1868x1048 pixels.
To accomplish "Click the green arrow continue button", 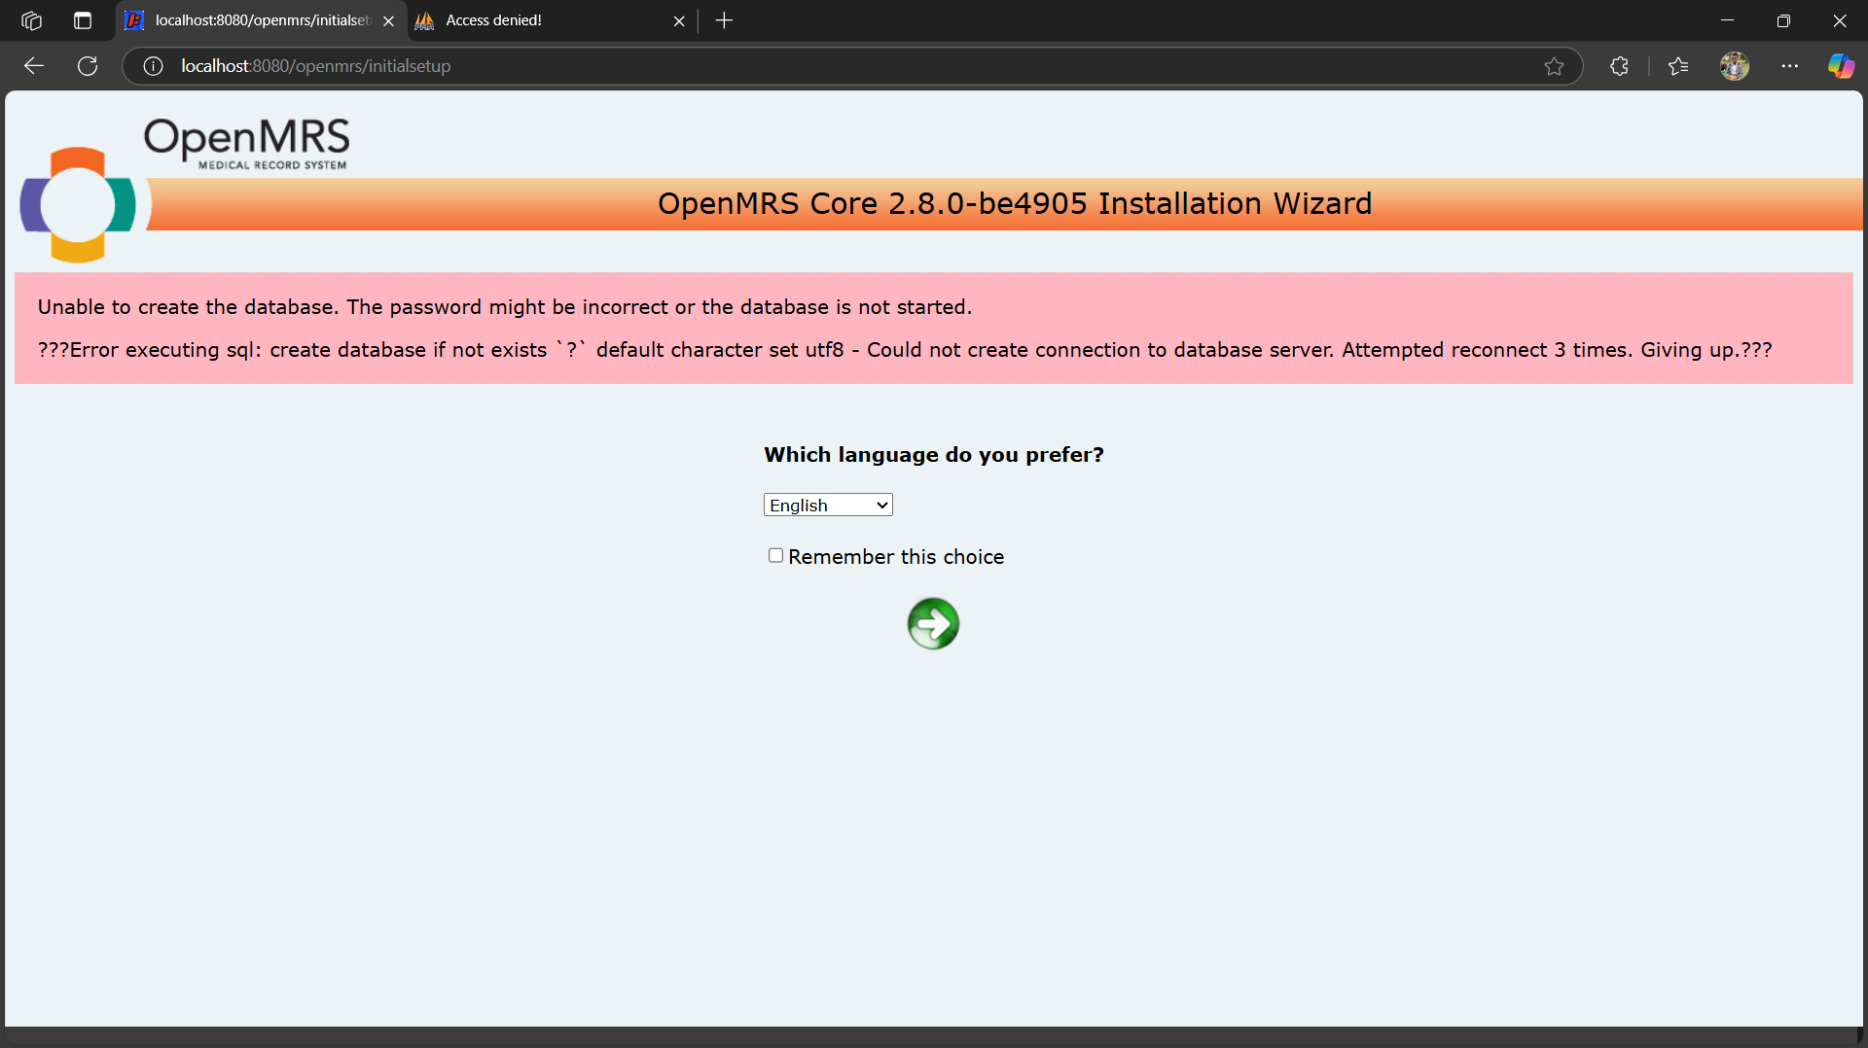I will [933, 623].
